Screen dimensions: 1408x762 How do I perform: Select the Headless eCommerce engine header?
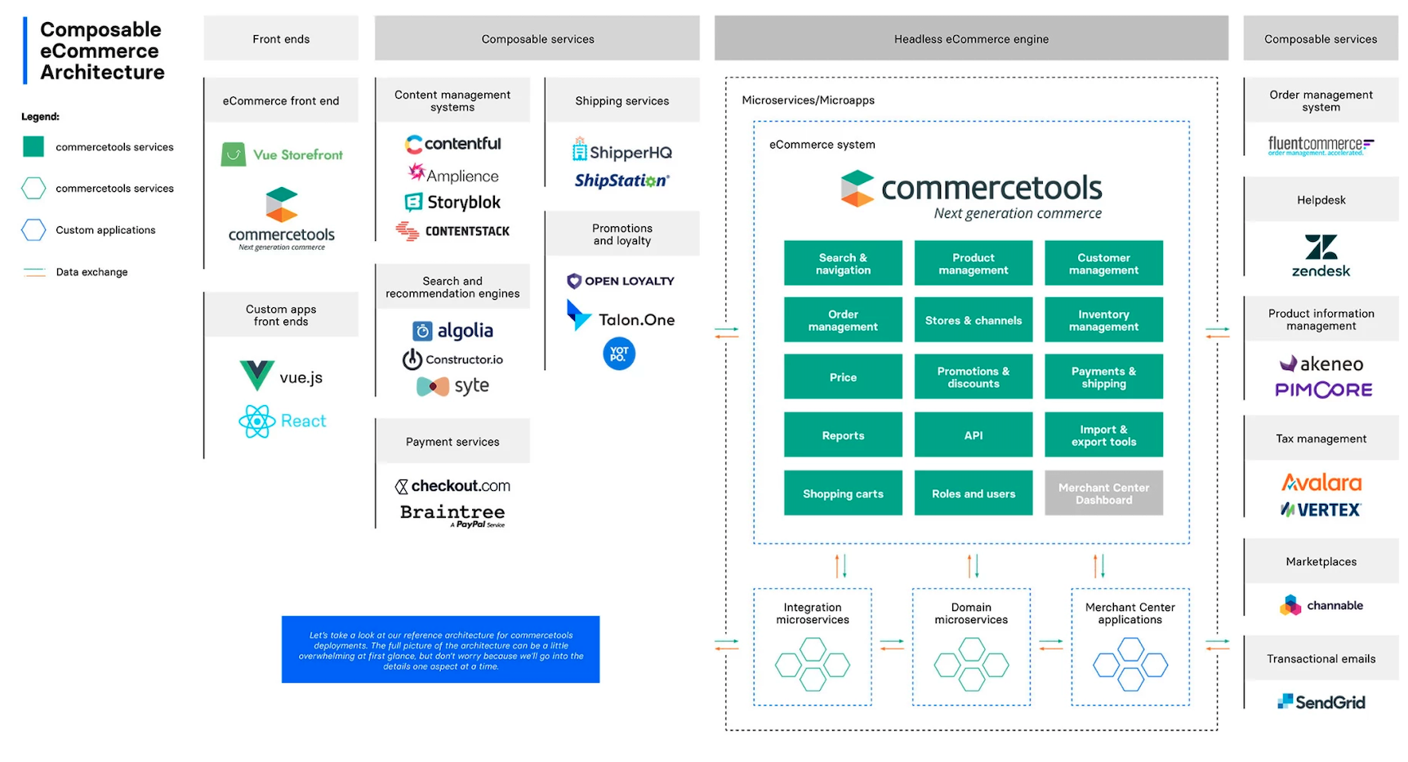(x=971, y=38)
